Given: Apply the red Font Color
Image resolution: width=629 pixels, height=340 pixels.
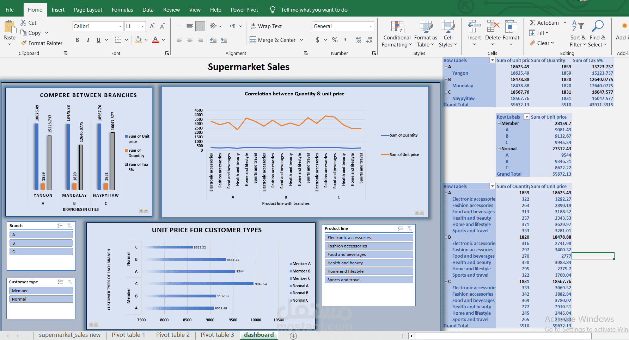Looking at the screenshot, I should point(155,40).
